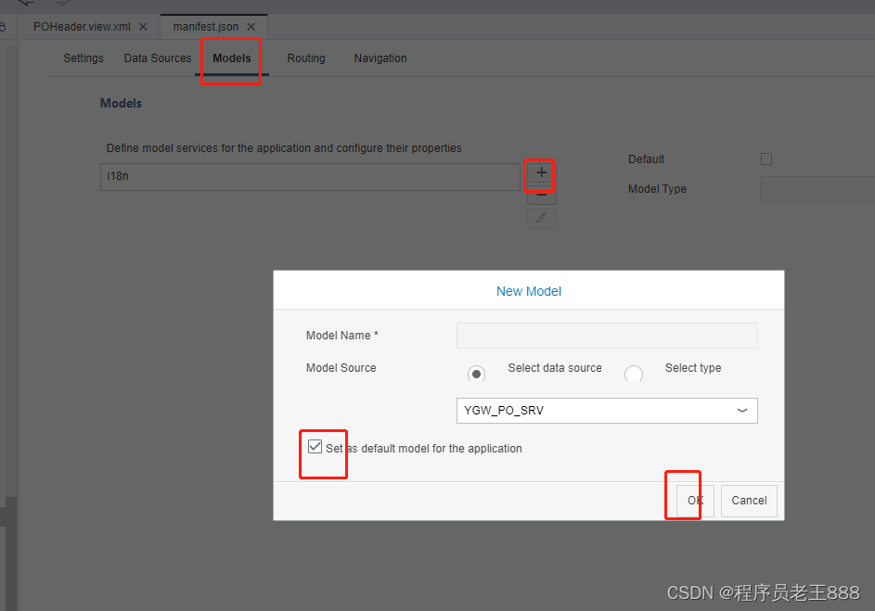Cancel the New Model dialog
Viewport: 875px width, 611px height.
(x=749, y=501)
